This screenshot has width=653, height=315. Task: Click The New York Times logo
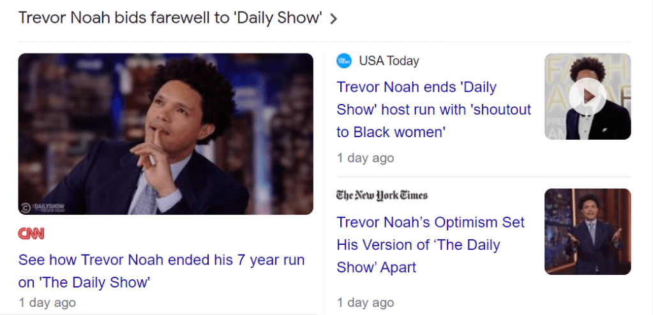(x=382, y=194)
